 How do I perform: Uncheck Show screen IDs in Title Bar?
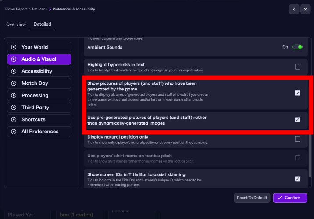tap(297, 179)
